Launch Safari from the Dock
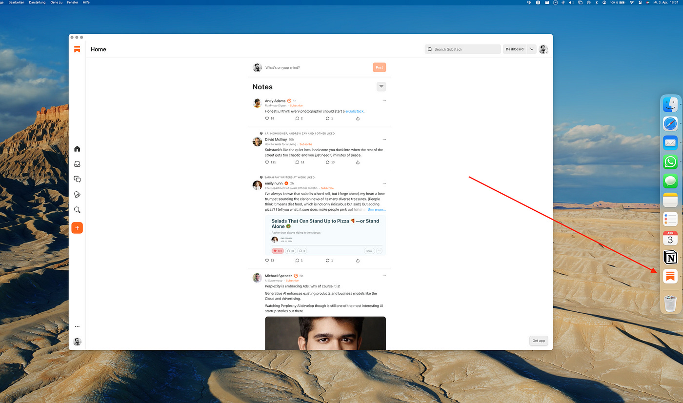The image size is (683, 403). (670, 123)
